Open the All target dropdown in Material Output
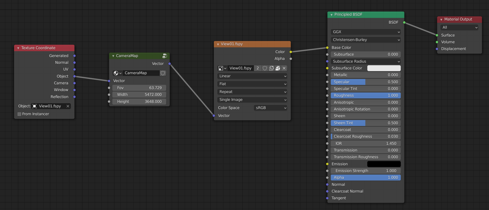Screen dimensions: 489x210 459,28
